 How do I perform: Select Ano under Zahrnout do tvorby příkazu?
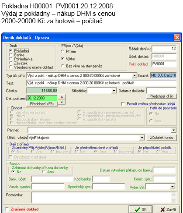tap(44, 171)
